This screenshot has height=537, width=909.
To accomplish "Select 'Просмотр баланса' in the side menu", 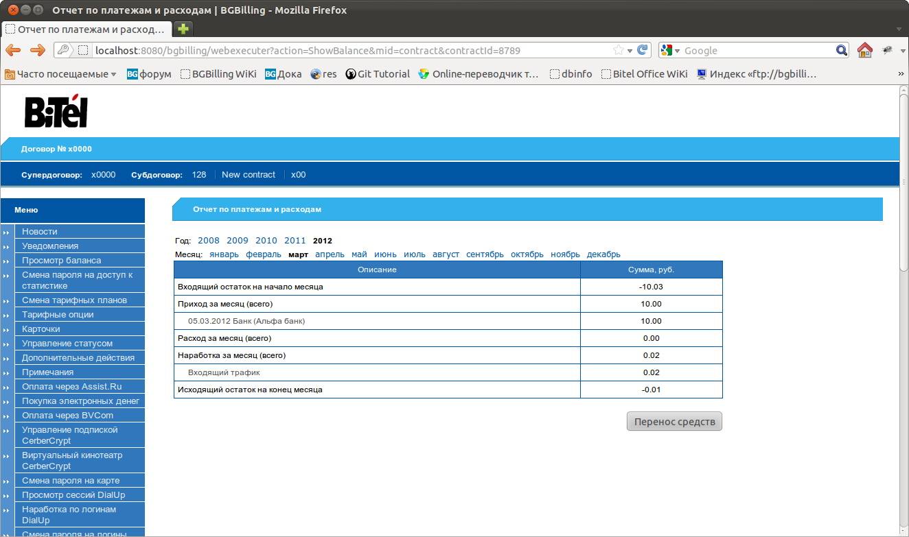I will (61, 261).
